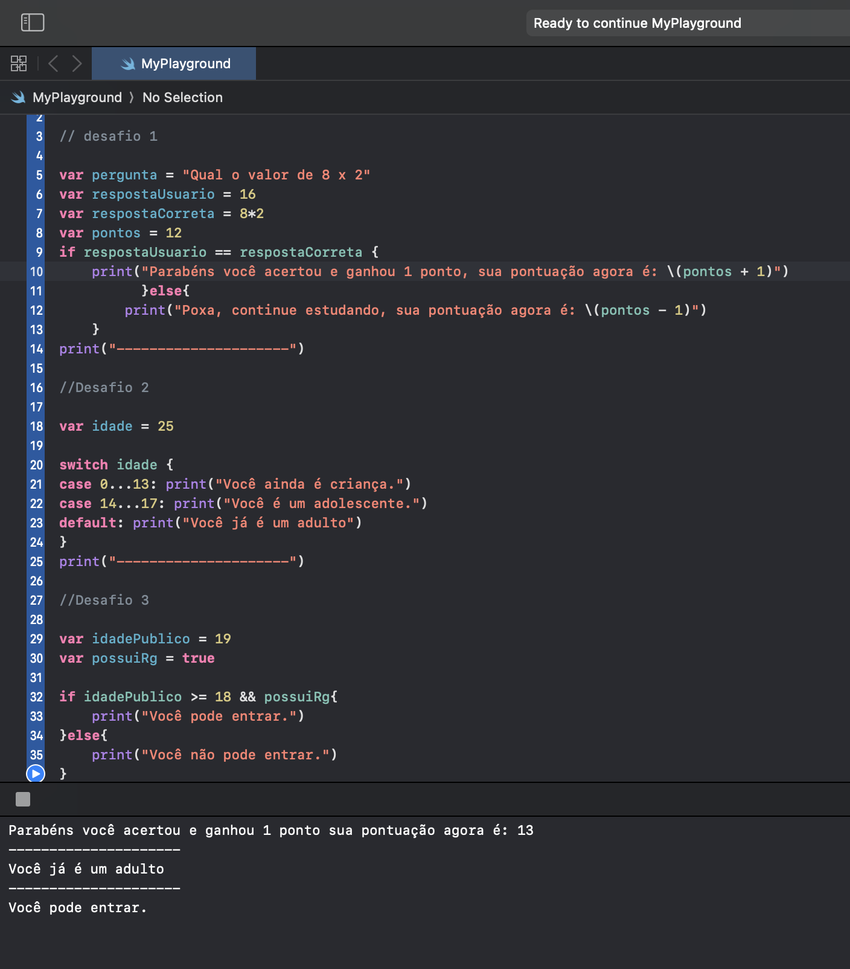Click the variable 'idadePublico' on line 29
The height and width of the screenshot is (969, 850).
(x=141, y=639)
